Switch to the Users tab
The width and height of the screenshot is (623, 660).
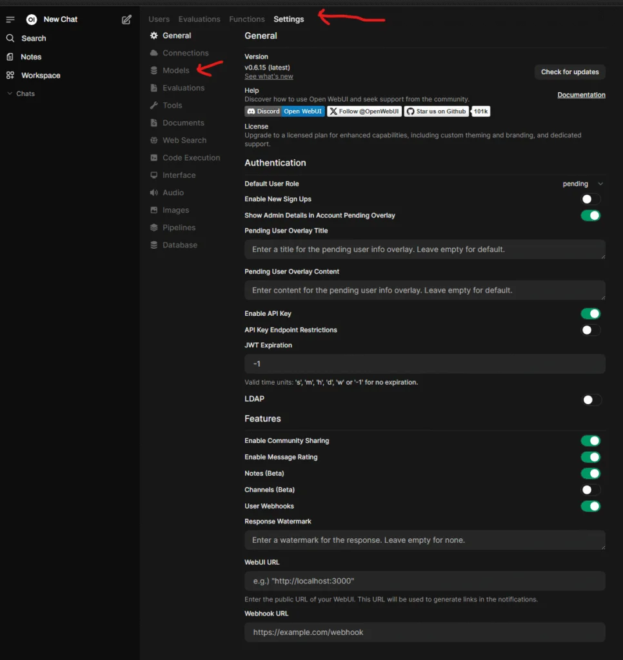[x=159, y=19]
